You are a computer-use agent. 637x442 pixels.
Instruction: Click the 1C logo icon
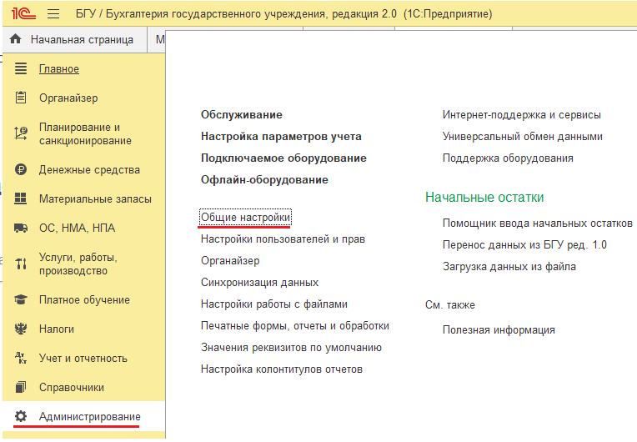click(23, 13)
